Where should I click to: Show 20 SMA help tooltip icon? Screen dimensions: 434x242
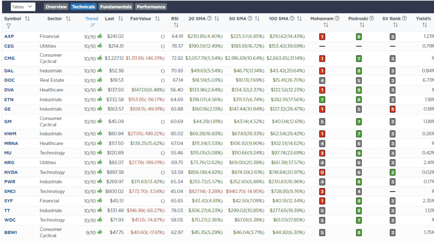209,18
